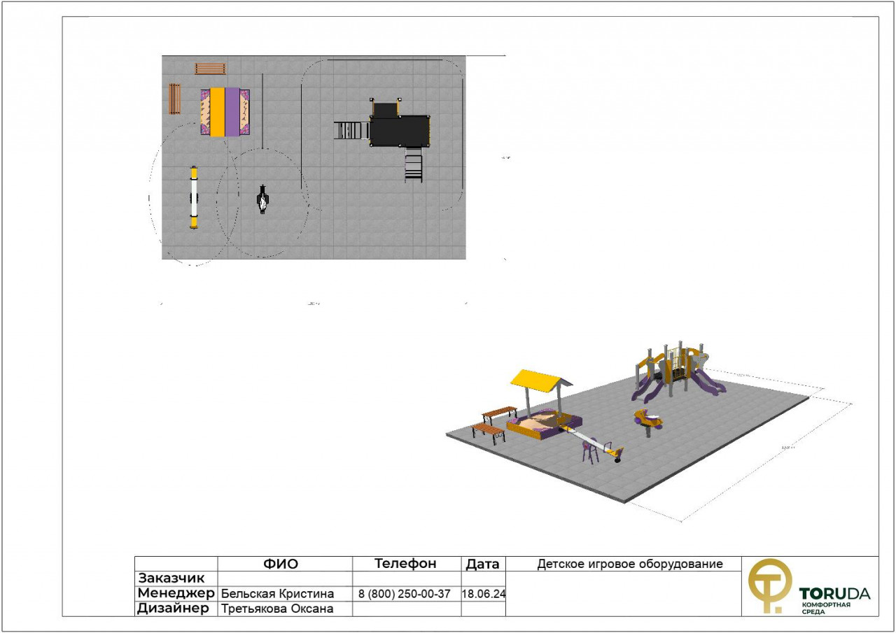Click the yellow canopy roof in 3D view
This screenshot has height=633, width=896.
(539, 380)
